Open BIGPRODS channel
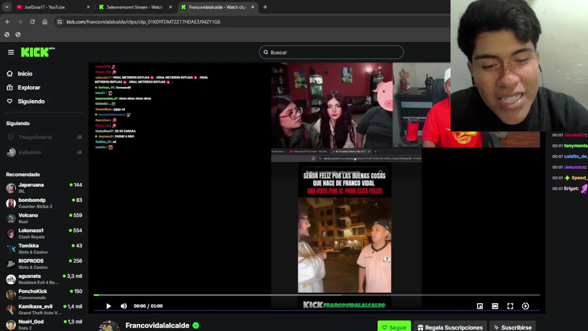588x331 pixels. click(x=44, y=263)
